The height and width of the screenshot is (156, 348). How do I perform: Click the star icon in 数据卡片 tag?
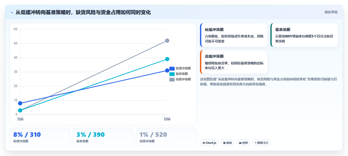256,143
